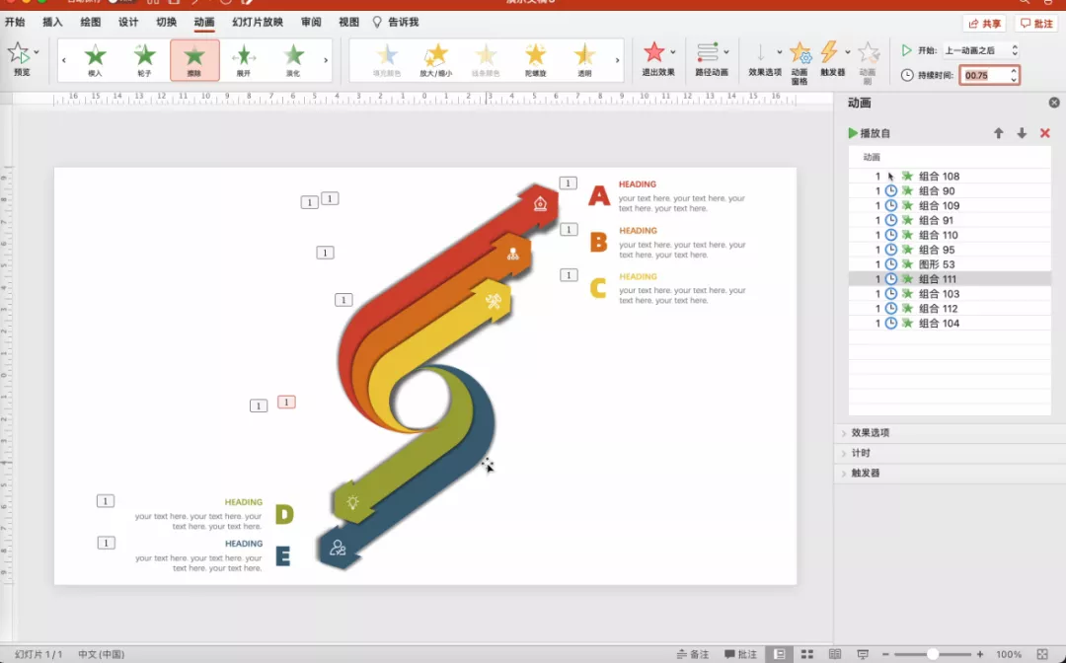Start slideshow from status bar icon

click(863, 654)
